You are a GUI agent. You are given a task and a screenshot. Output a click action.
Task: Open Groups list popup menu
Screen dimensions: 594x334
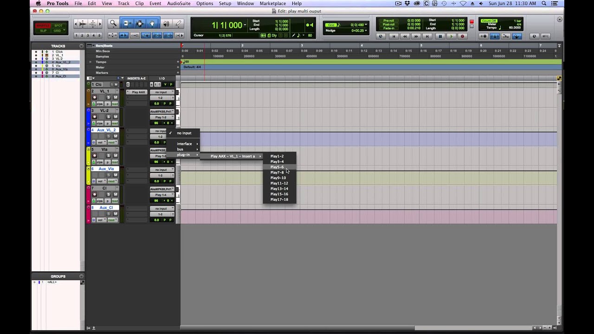(x=81, y=276)
